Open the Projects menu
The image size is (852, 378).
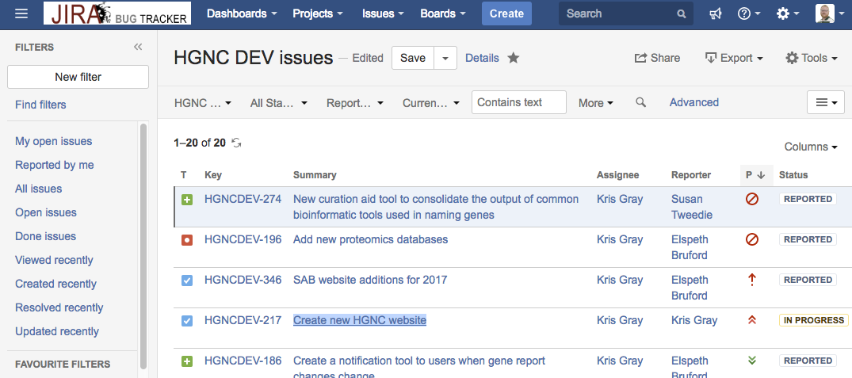pyautogui.click(x=317, y=13)
